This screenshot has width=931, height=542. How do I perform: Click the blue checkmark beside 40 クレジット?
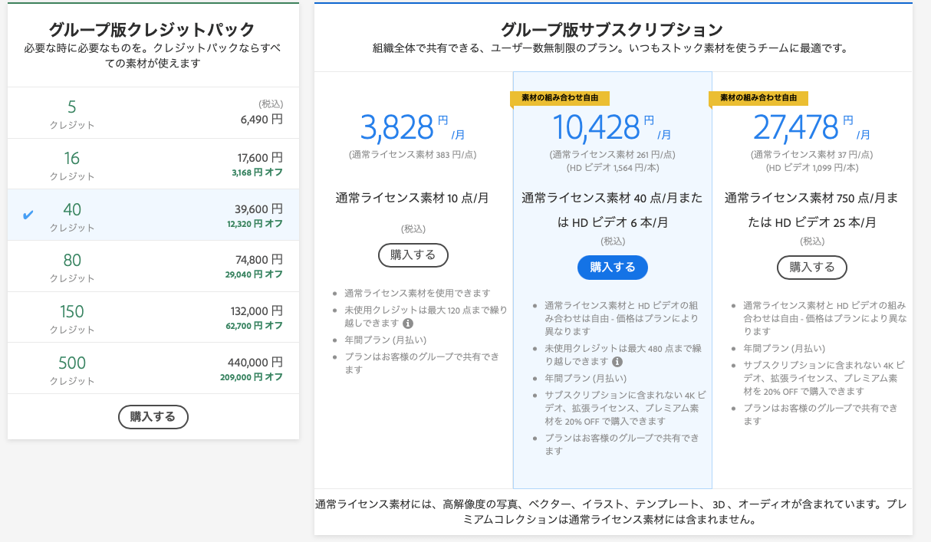pyautogui.click(x=28, y=215)
